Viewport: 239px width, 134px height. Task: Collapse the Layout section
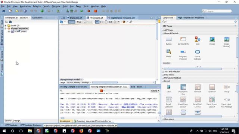click(163, 81)
